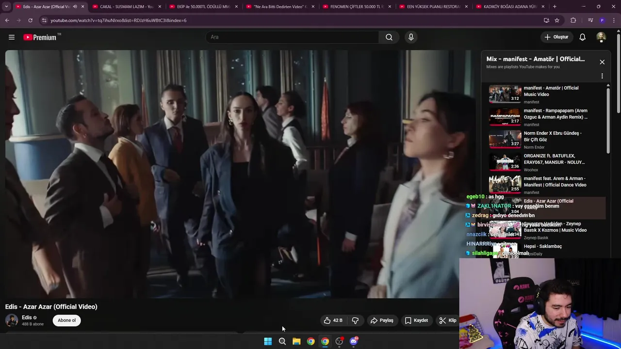Click the Oluştur create button

pyautogui.click(x=556, y=37)
